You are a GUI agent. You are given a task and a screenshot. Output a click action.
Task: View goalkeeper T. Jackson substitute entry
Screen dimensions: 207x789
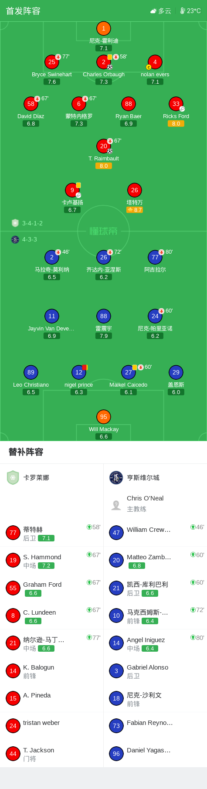(x=52, y=754)
